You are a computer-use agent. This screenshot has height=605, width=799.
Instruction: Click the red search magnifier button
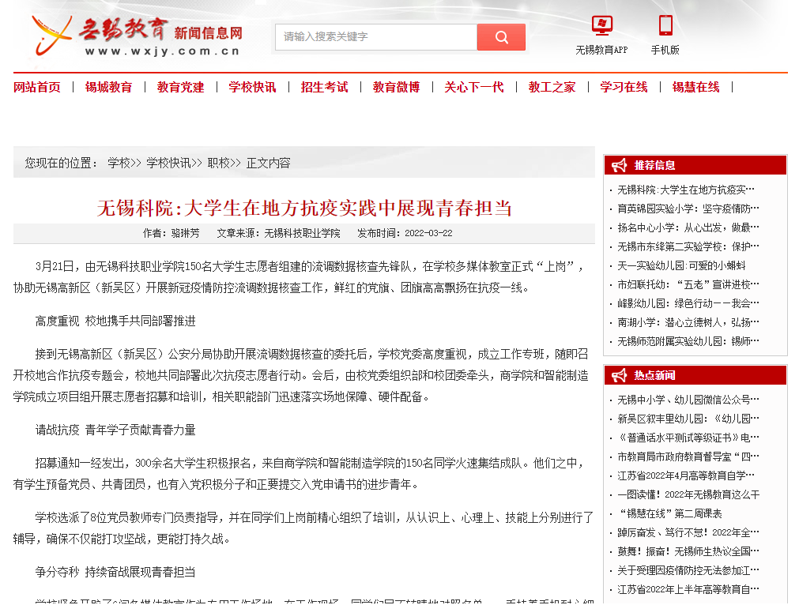pos(501,37)
